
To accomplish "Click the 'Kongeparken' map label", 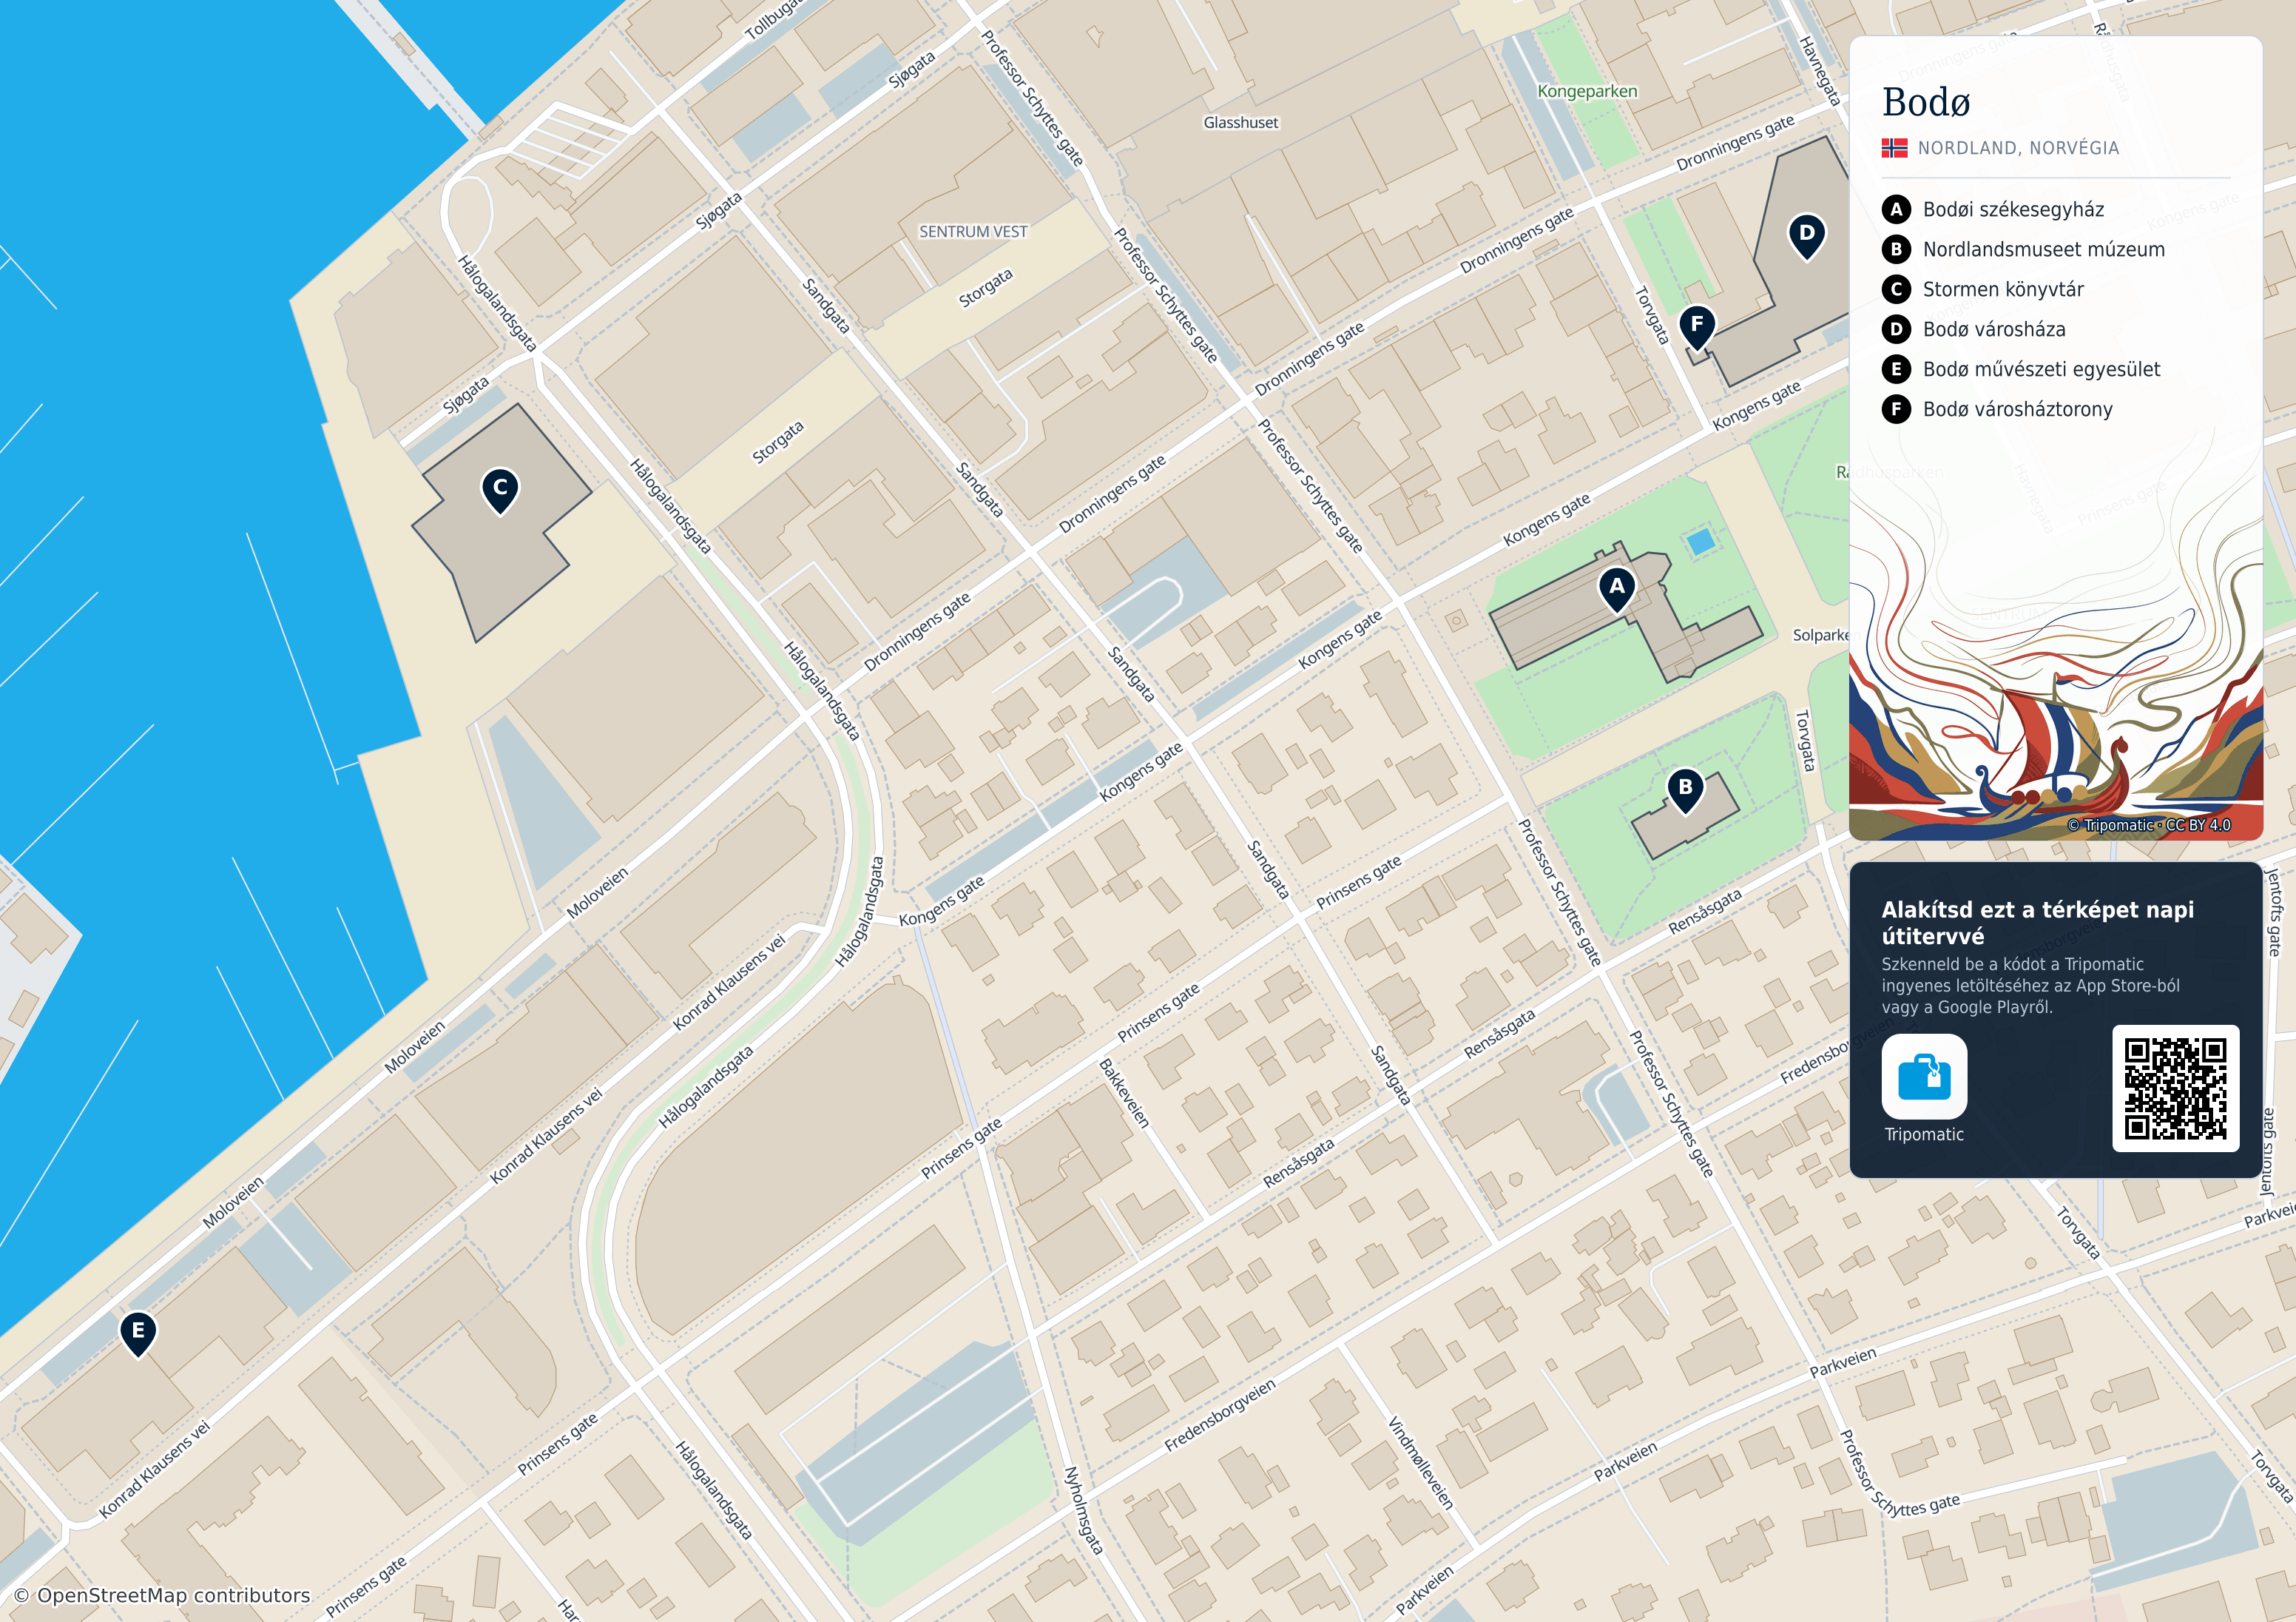I will pos(1587,91).
